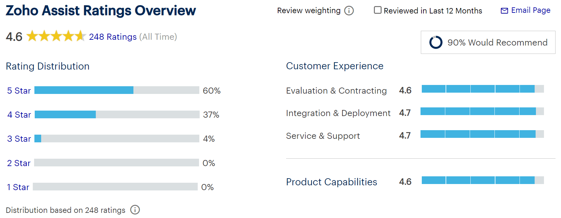The image size is (561, 218).
Task: Select the 1 Star rating link
Action: (18, 187)
